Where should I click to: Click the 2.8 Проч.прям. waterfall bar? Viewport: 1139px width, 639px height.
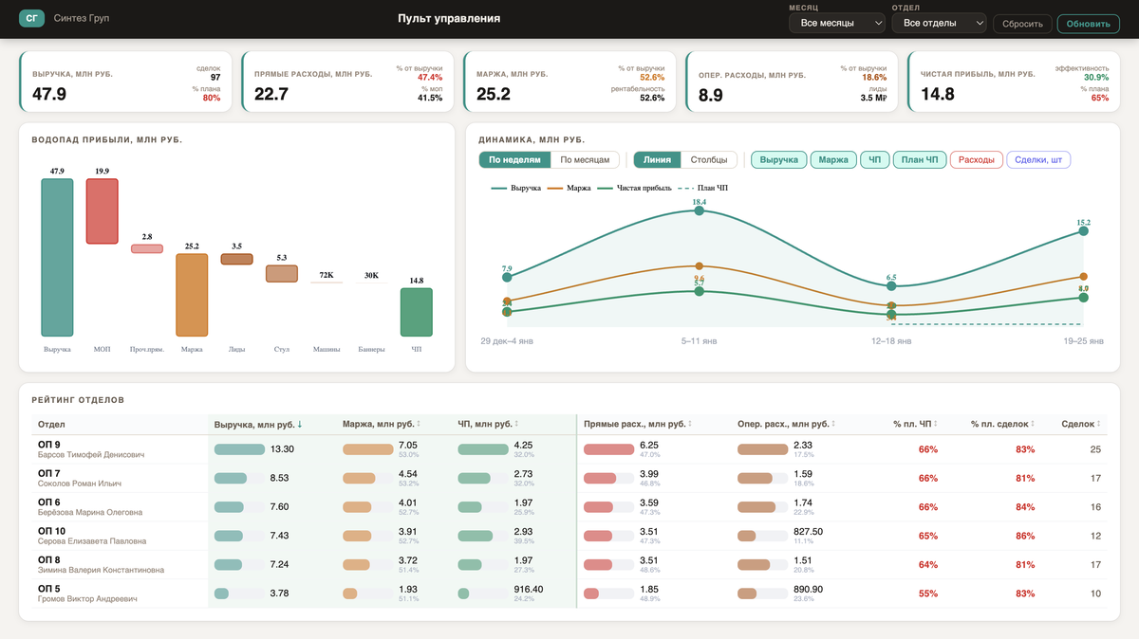[146, 248]
